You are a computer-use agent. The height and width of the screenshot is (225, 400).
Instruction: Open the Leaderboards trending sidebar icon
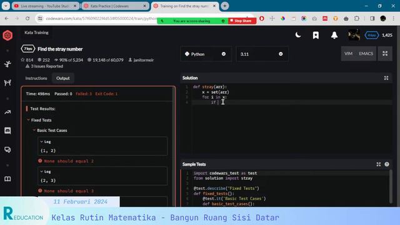(7, 112)
